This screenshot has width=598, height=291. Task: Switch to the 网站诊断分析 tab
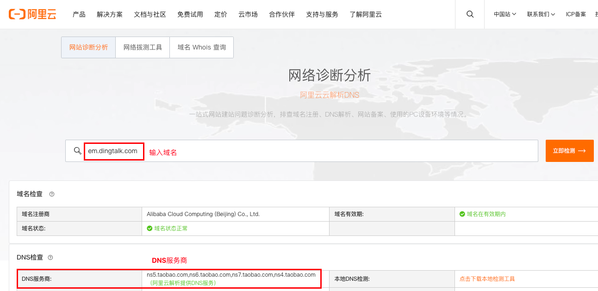coord(88,47)
